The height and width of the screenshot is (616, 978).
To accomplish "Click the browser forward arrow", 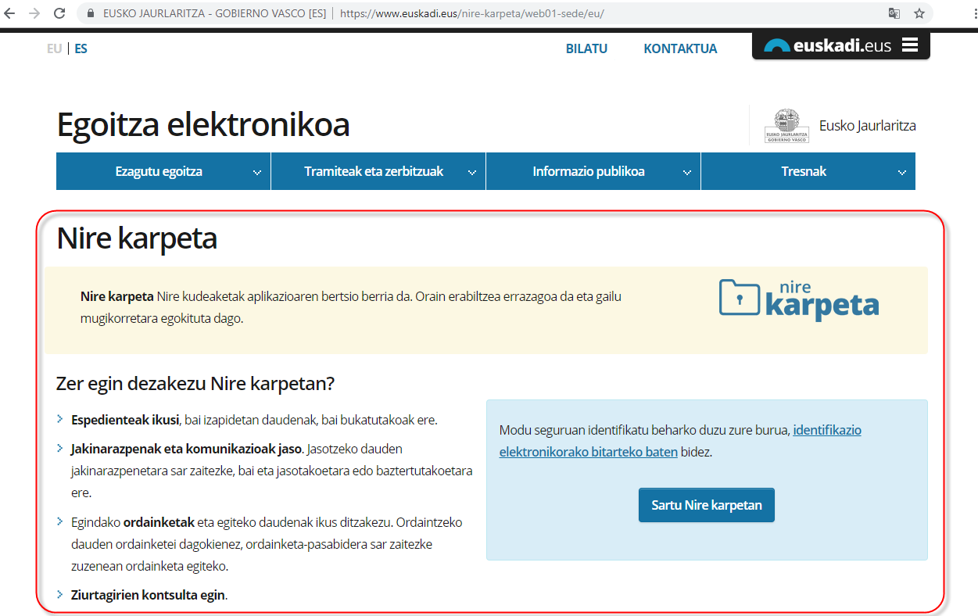I will 34,13.
